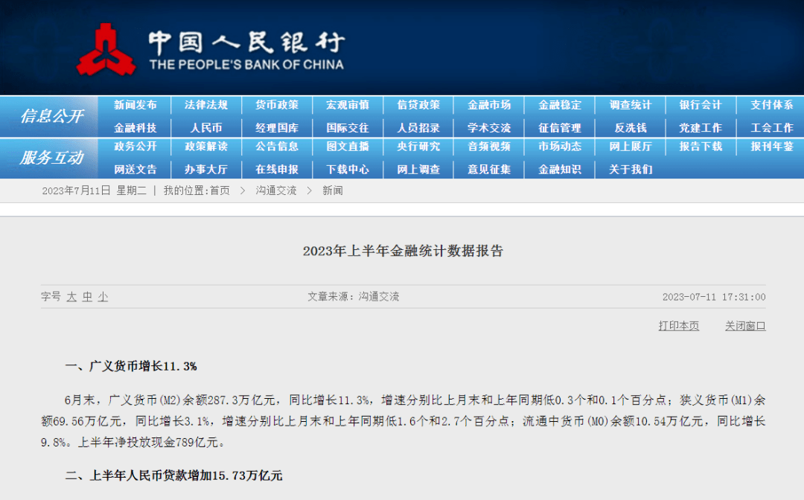
Task: Open the 反洗钱 section
Action: 630,128
